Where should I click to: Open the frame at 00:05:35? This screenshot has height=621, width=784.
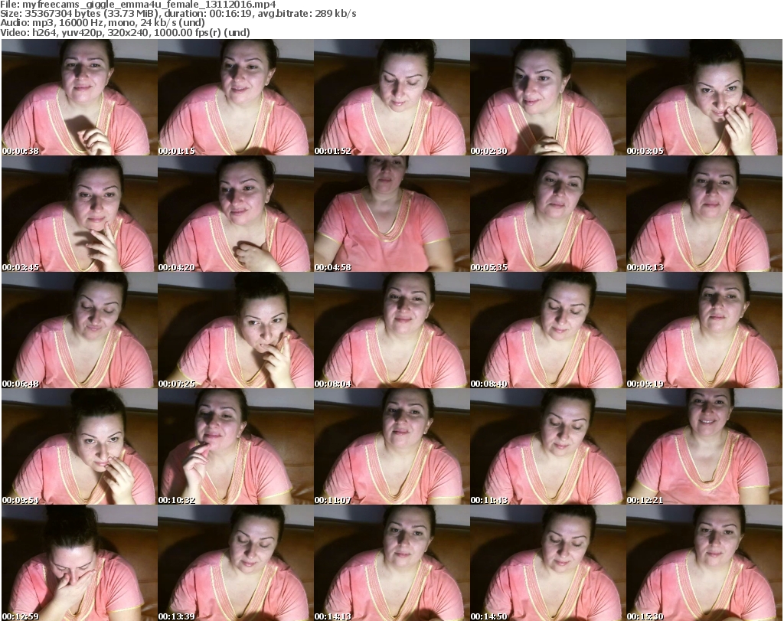(x=548, y=214)
